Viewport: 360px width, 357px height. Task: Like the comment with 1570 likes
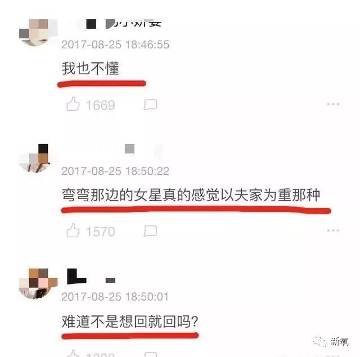point(73,231)
